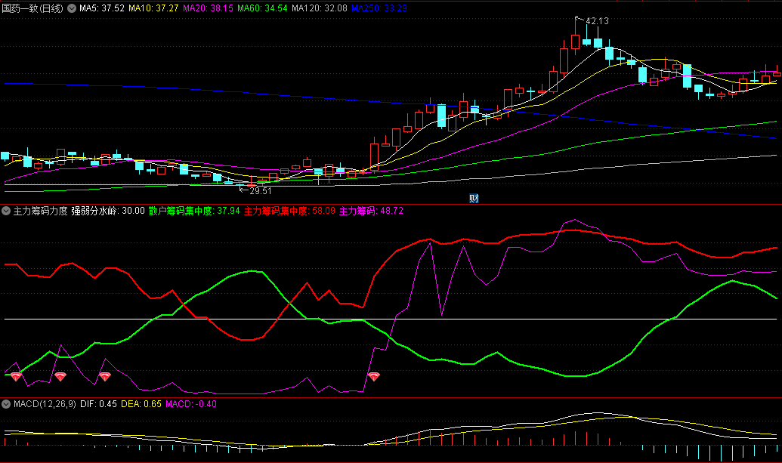Viewport: 782px width, 463px height.
Task: Click the 财 financial marker icon
Action: click(x=474, y=199)
